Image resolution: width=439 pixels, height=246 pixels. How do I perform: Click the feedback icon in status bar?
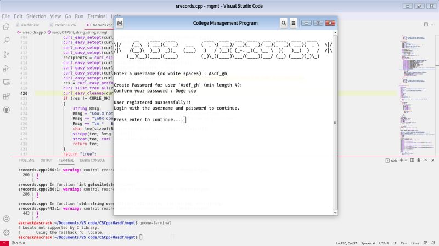click(x=425, y=243)
